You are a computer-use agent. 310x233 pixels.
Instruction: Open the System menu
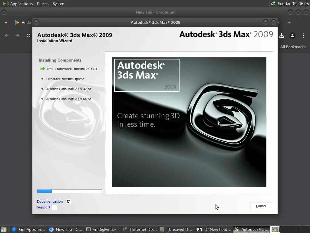coord(59,4)
